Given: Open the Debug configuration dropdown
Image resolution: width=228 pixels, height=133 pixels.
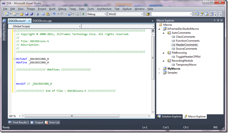Looking at the screenshot, I should [105, 14].
